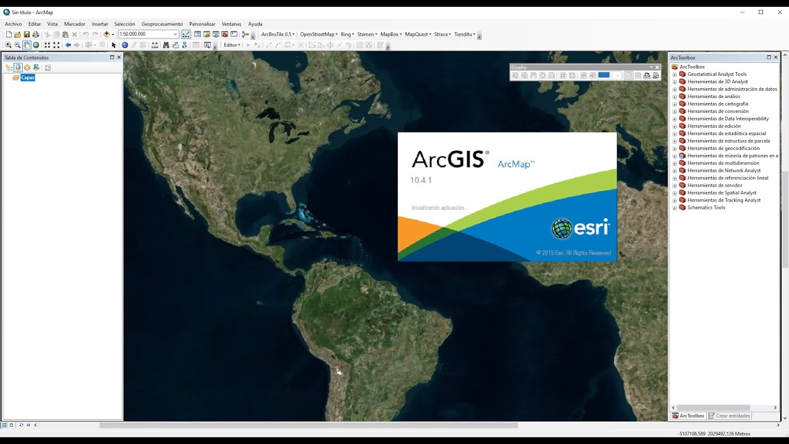
Task: Select the List By Source icon
Action: tap(18, 68)
